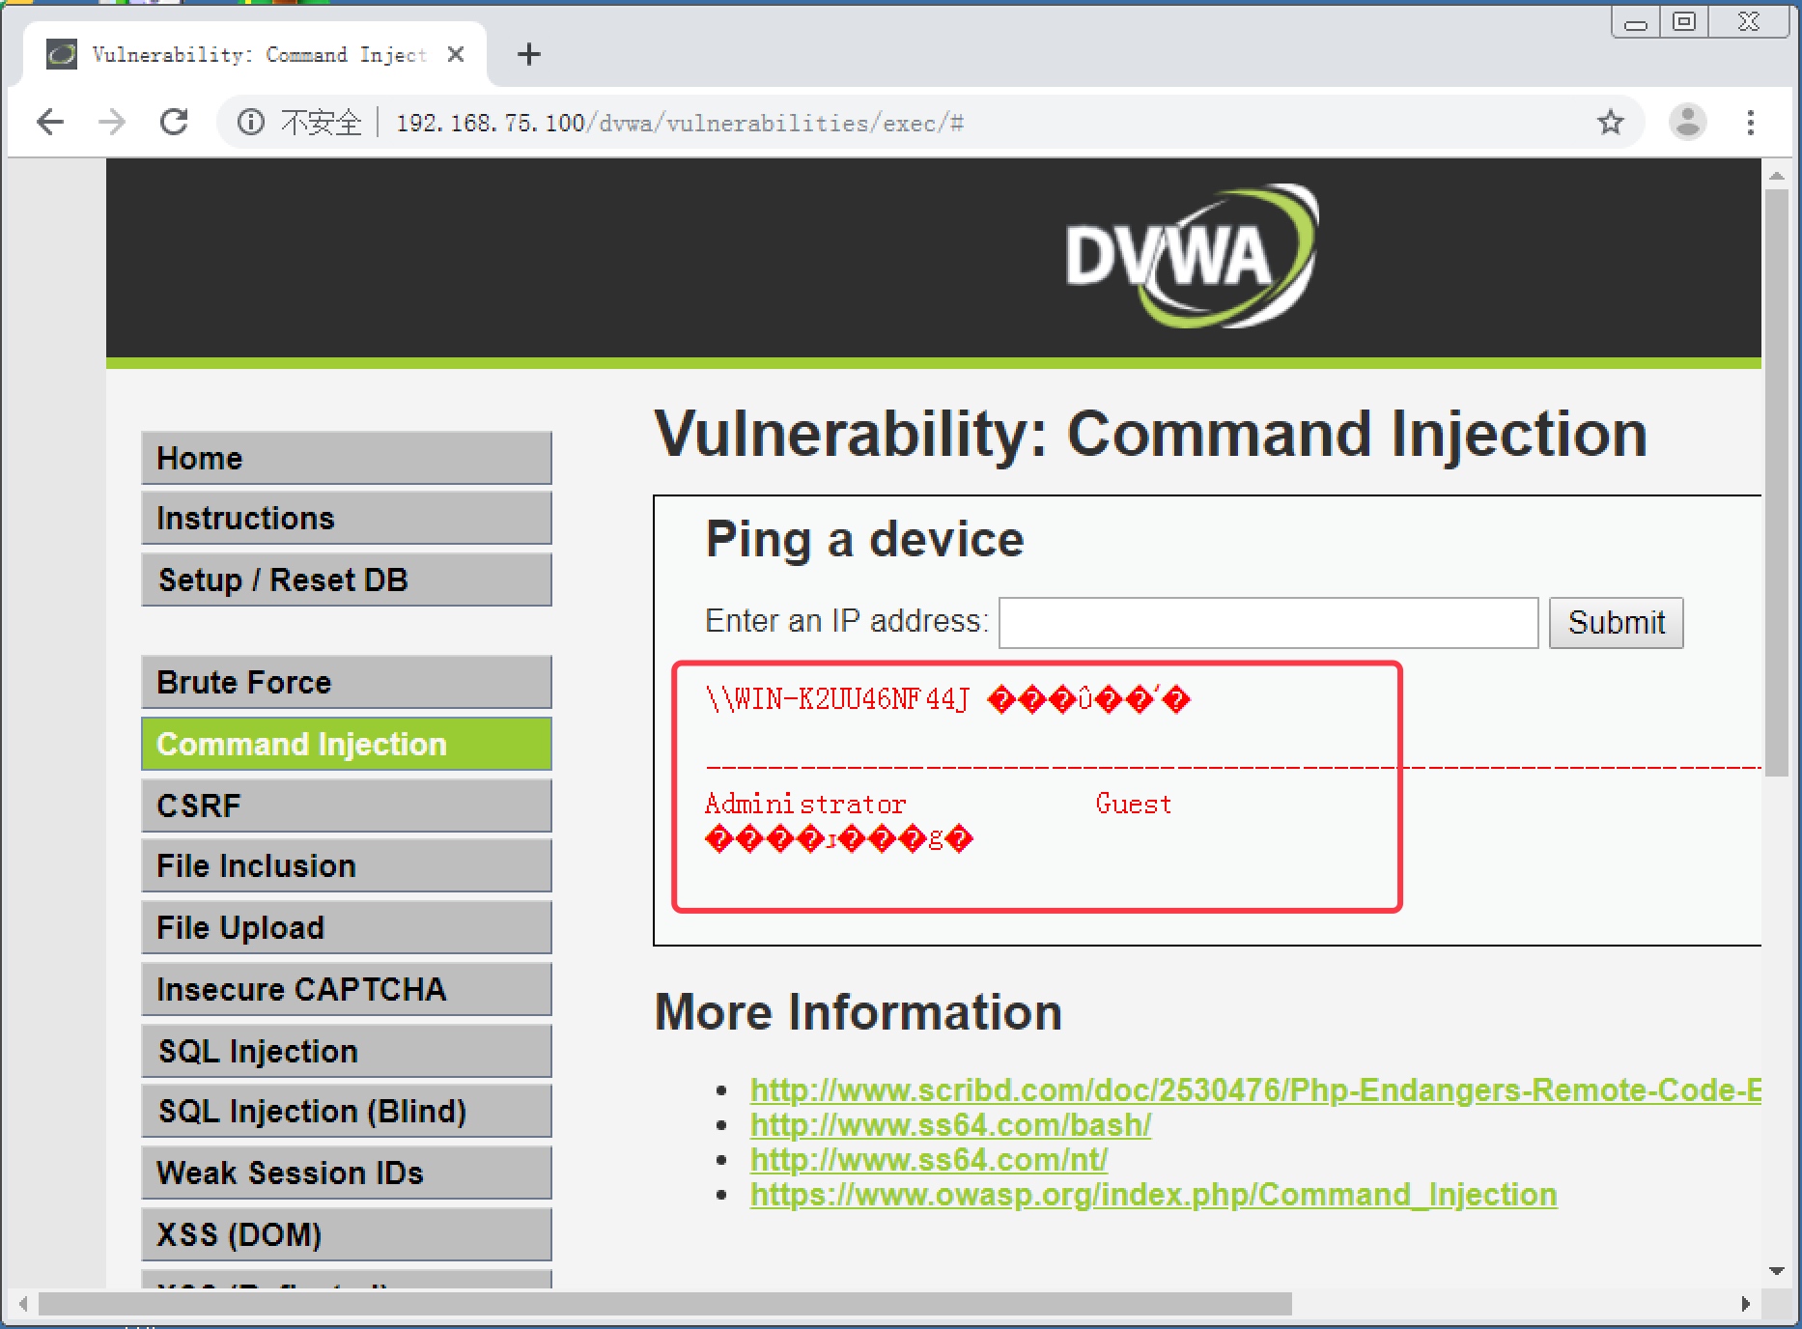Click the vertical scrollbar down arrow
The image size is (1802, 1329).
[x=1777, y=1271]
